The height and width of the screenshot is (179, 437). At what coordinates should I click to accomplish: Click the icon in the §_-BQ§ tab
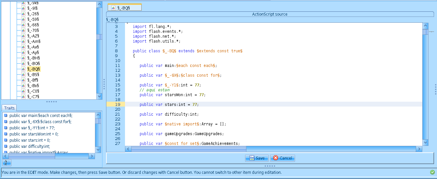click(113, 7)
